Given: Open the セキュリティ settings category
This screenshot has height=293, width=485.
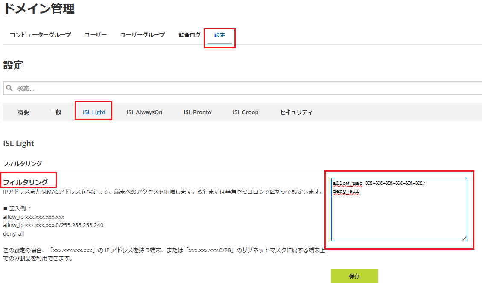Looking at the screenshot, I should pyautogui.click(x=296, y=112).
